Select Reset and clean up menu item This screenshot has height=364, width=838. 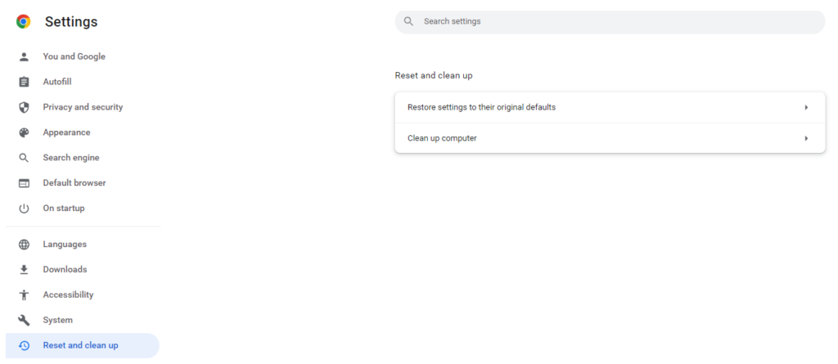[x=83, y=345]
